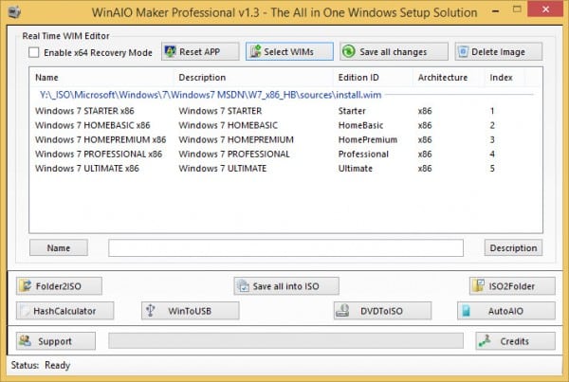Select the Windows 7 ULTIMATE x86 row
Viewport: 569px width, 382px height.
point(286,169)
